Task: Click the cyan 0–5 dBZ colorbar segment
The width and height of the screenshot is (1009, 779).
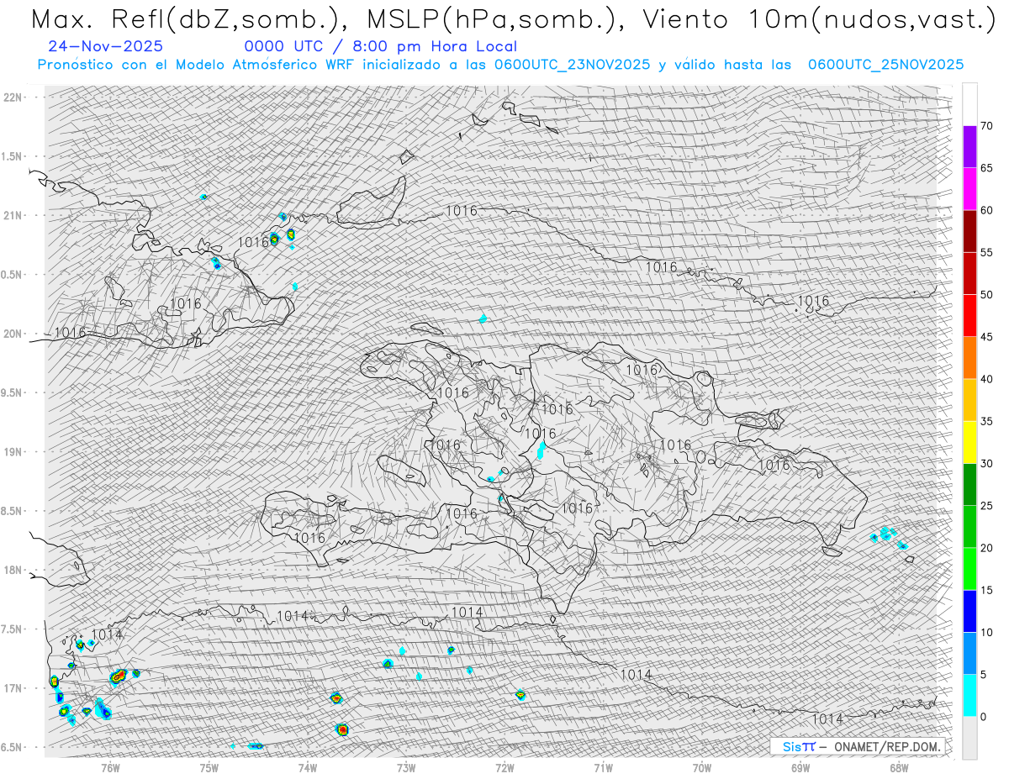Action: coord(969,695)
